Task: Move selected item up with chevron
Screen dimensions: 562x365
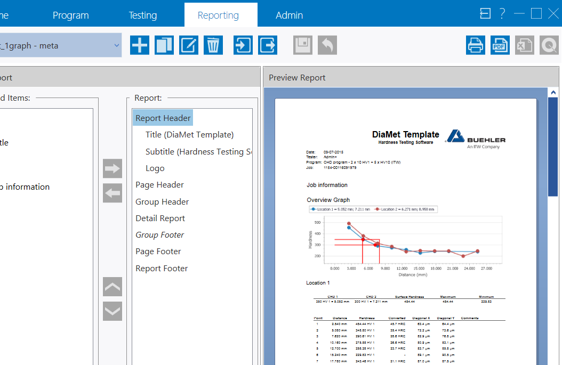Action: coord(113,287)
